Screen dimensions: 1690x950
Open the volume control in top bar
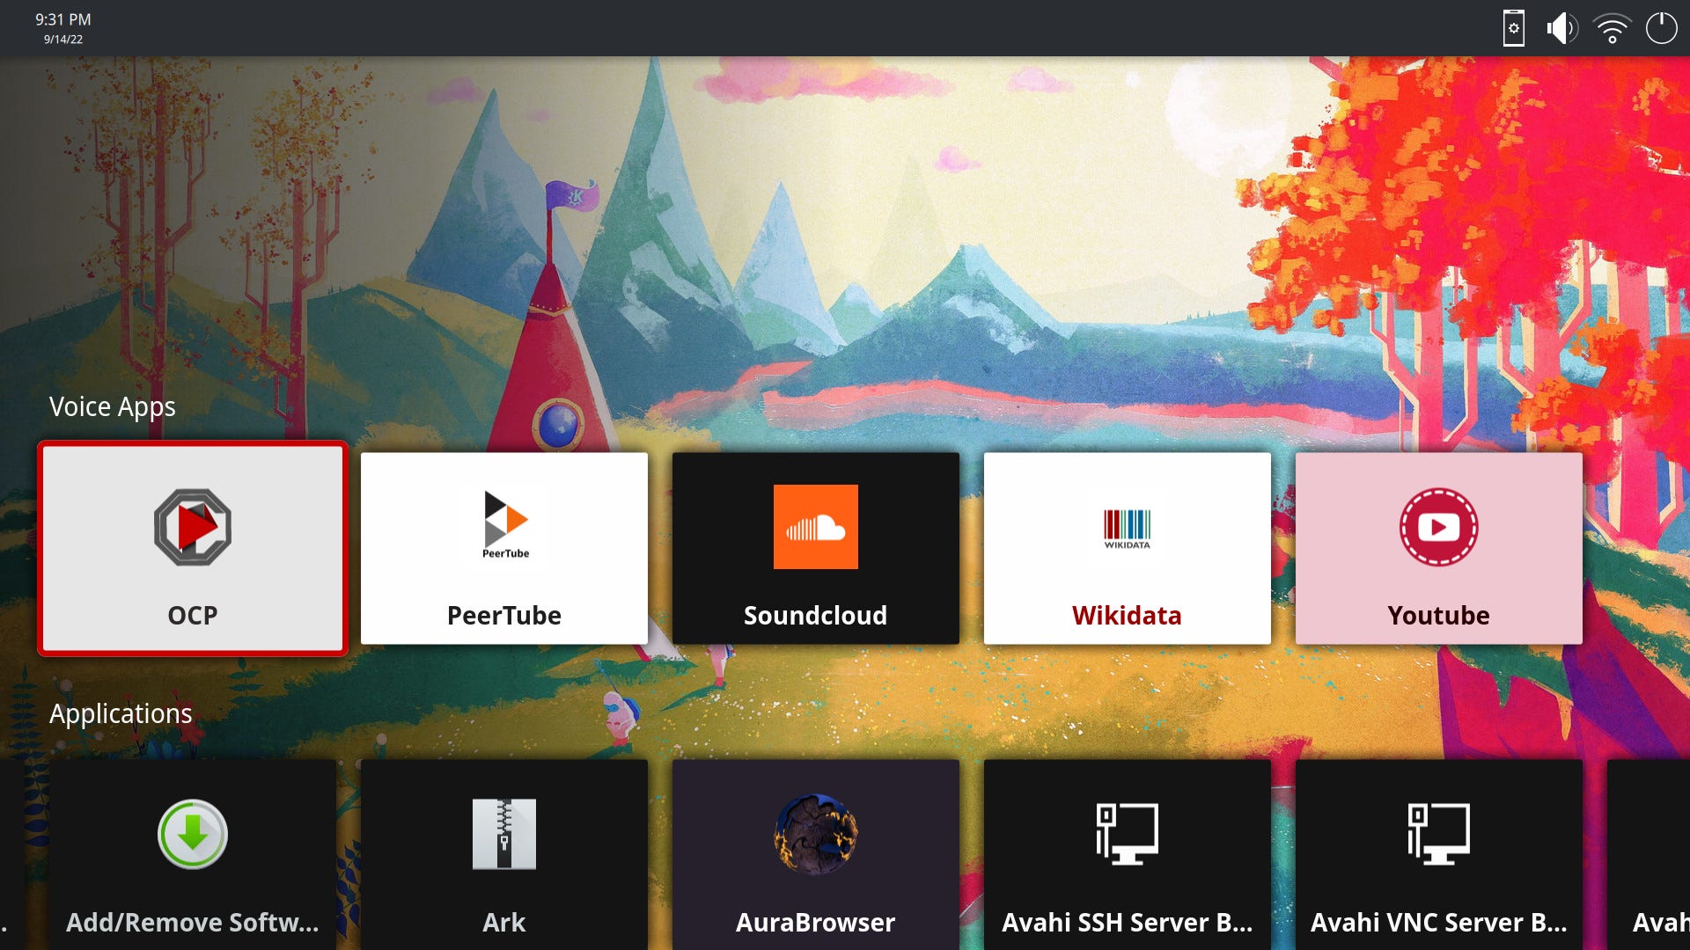[x=1561, y=28]
